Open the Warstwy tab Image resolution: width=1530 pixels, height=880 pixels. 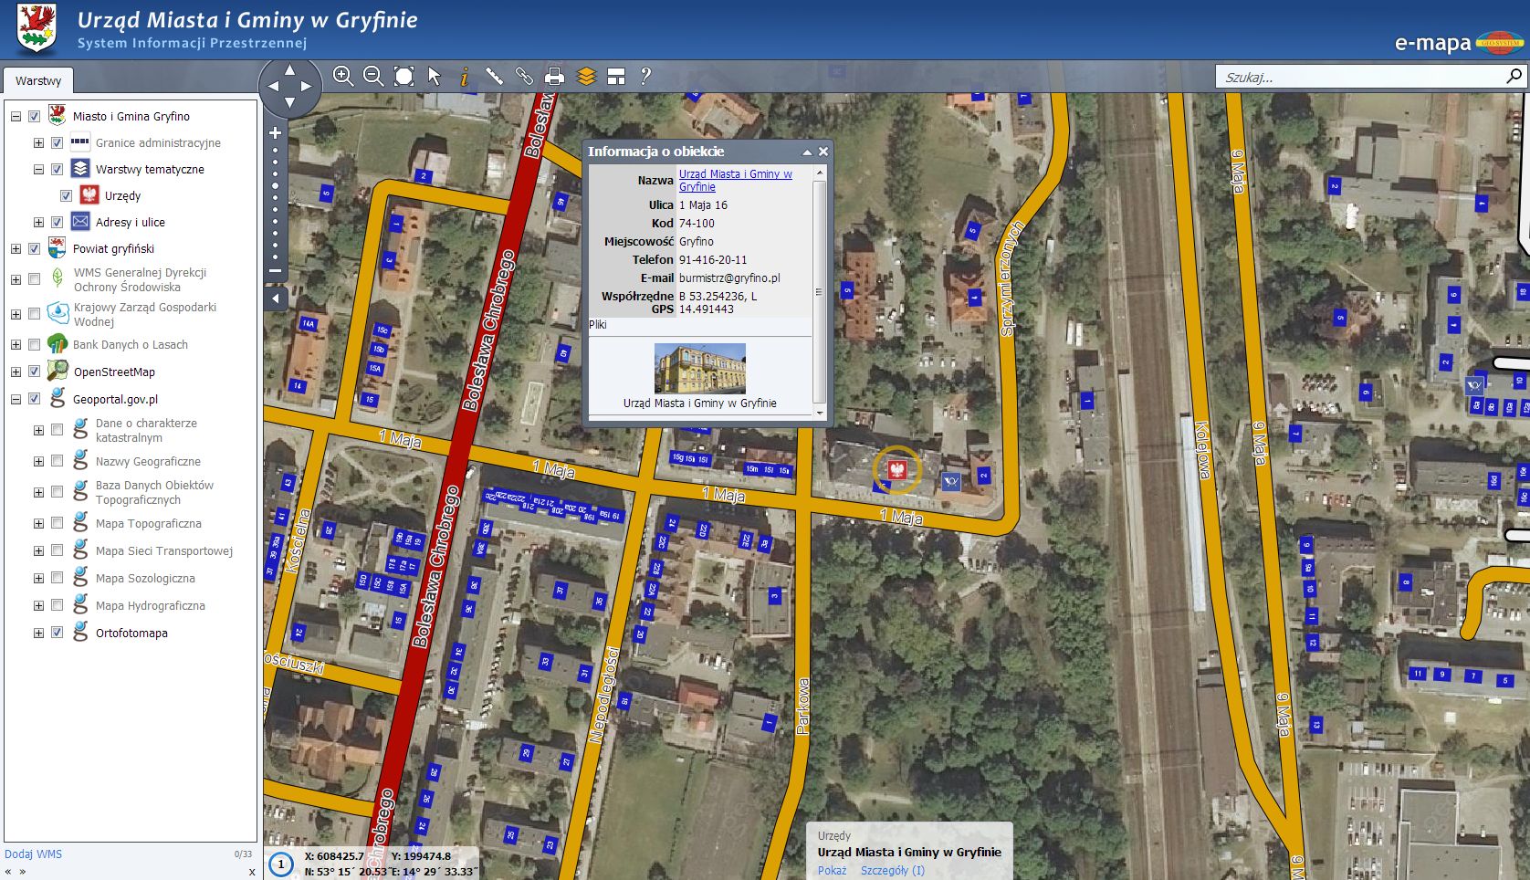click(x=38, y=80)
